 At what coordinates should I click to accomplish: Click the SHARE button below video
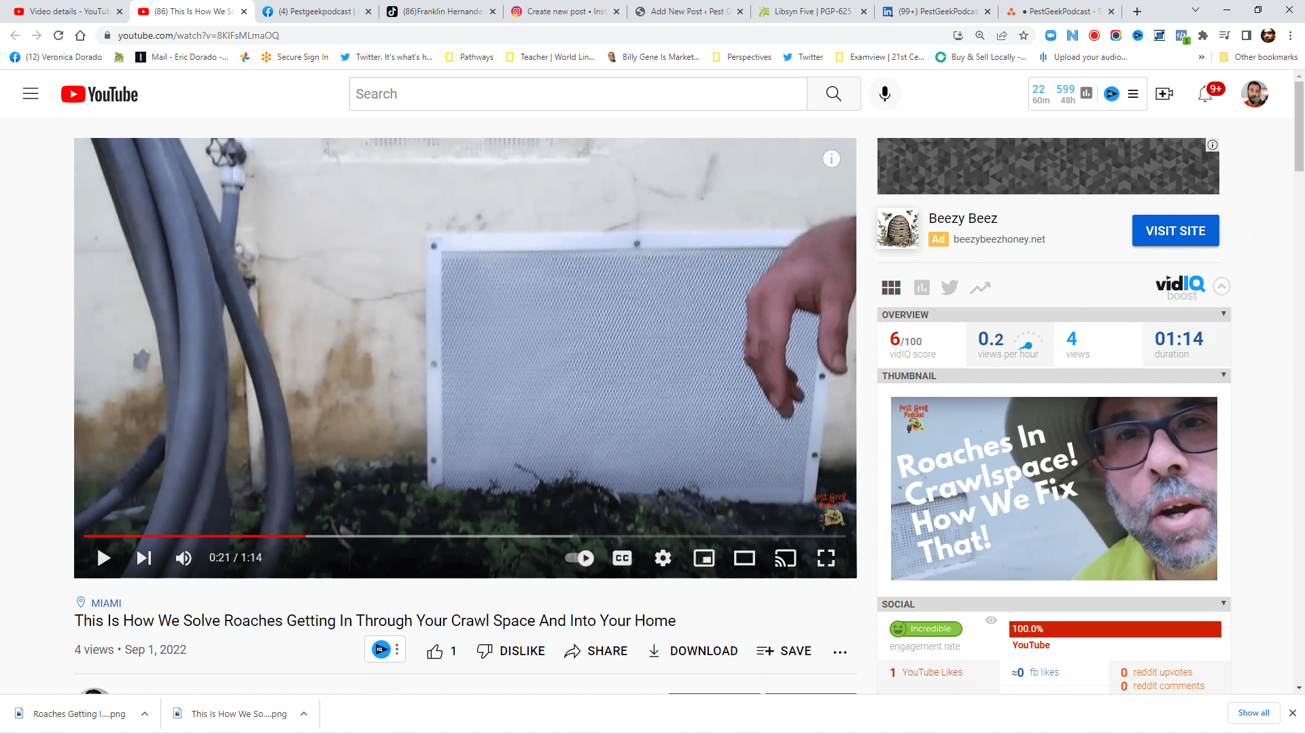(x=595, y=651)
